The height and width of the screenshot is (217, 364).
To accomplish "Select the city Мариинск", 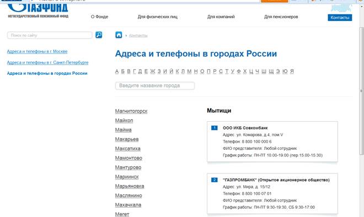I will (x=127, y=177).
